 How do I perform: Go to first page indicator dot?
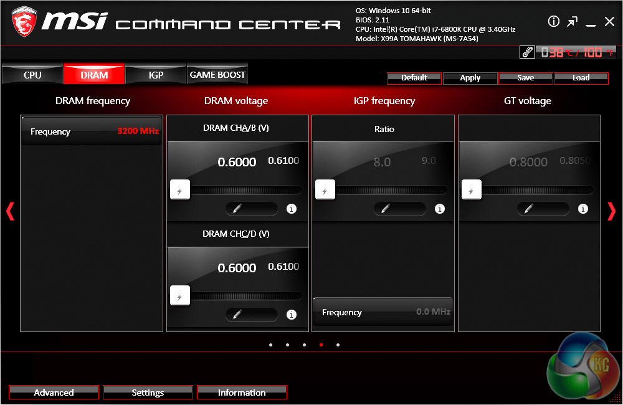[270, 345]
